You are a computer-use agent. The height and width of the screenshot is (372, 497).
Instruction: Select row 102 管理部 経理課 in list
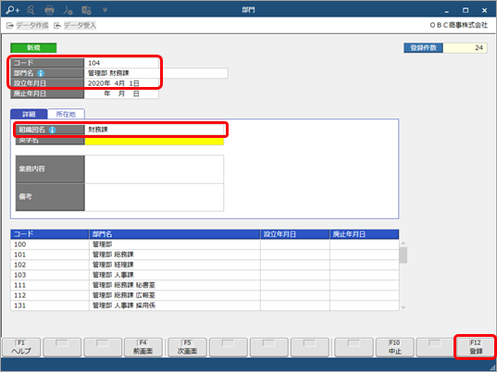tap(205, 265)
